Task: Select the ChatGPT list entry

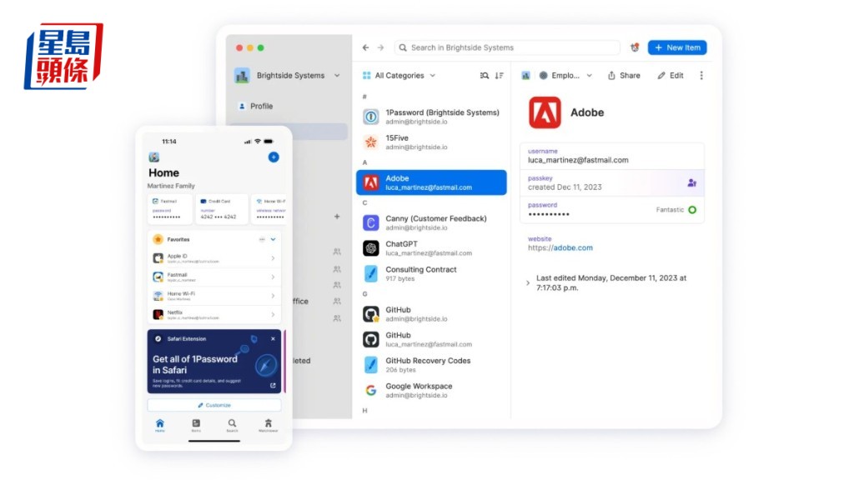Action: (431, 248)
